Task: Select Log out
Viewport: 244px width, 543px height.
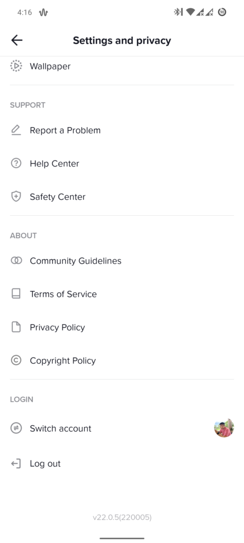Action: point(122,463)
